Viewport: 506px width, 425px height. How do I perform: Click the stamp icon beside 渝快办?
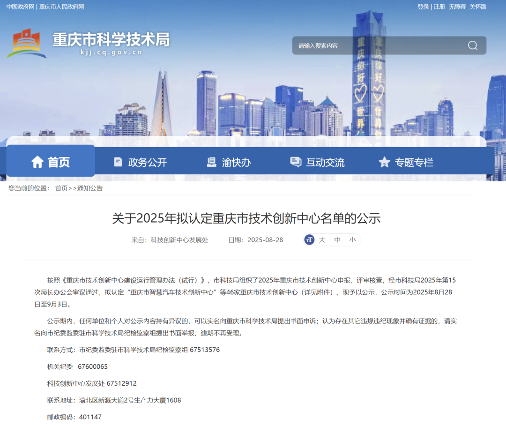[211, 162]
